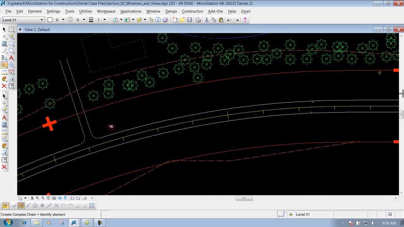Toggle Origin snap mode
Image resolution: width=404 pixels, height=227 pixels.
point(42,206)
